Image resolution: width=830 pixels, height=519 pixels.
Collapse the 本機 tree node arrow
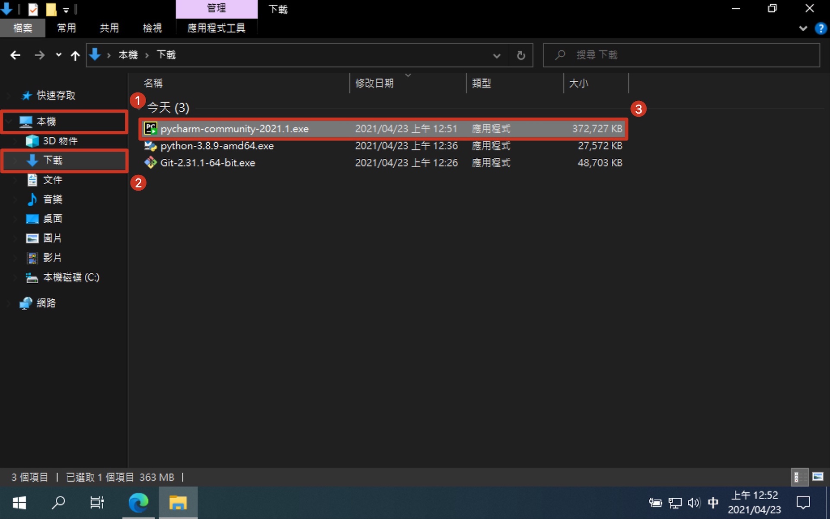point(9,122)
